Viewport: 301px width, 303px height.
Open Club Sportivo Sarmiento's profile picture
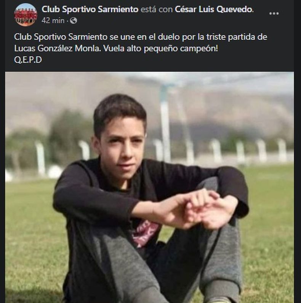[26, 15]
